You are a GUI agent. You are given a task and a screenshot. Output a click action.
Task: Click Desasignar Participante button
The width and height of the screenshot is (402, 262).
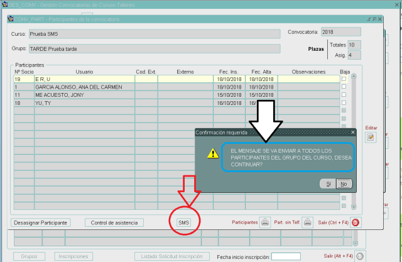pos(41,222)
